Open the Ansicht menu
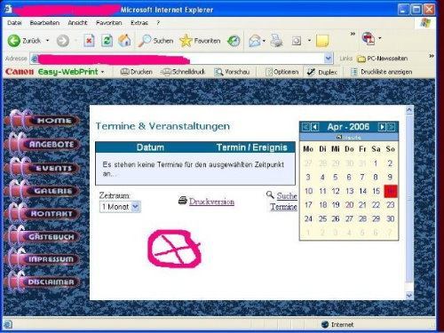444x333 pixels. [x=77, y=23]
